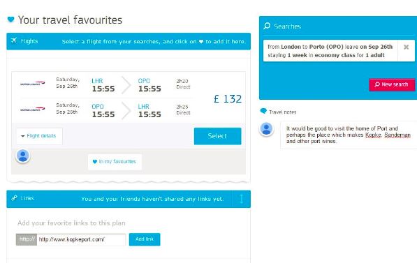Click the magnifier icon next to Searches
The image size is (417, 263).
(267, 26)
